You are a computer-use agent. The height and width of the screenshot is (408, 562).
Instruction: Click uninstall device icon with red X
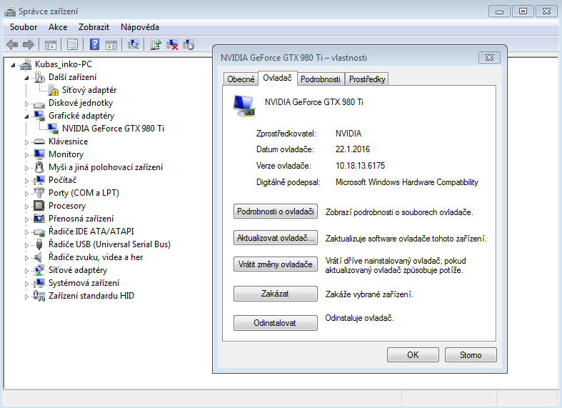pyautogui.click(x=172, y=45)
